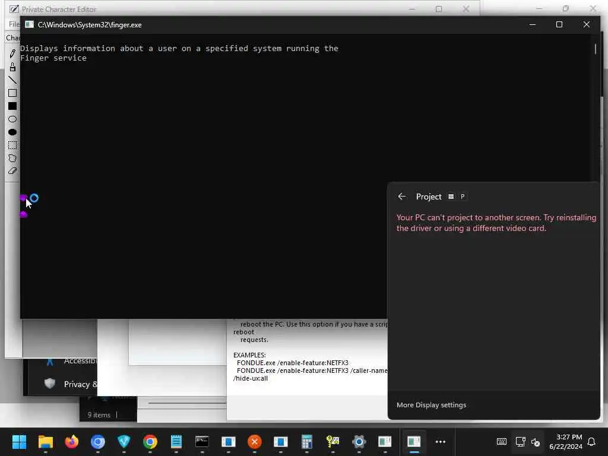This screenshot has height=456, width=608.
Task: Click the 'Your PC can't project' error message
Action: click(x=496, y=223)
